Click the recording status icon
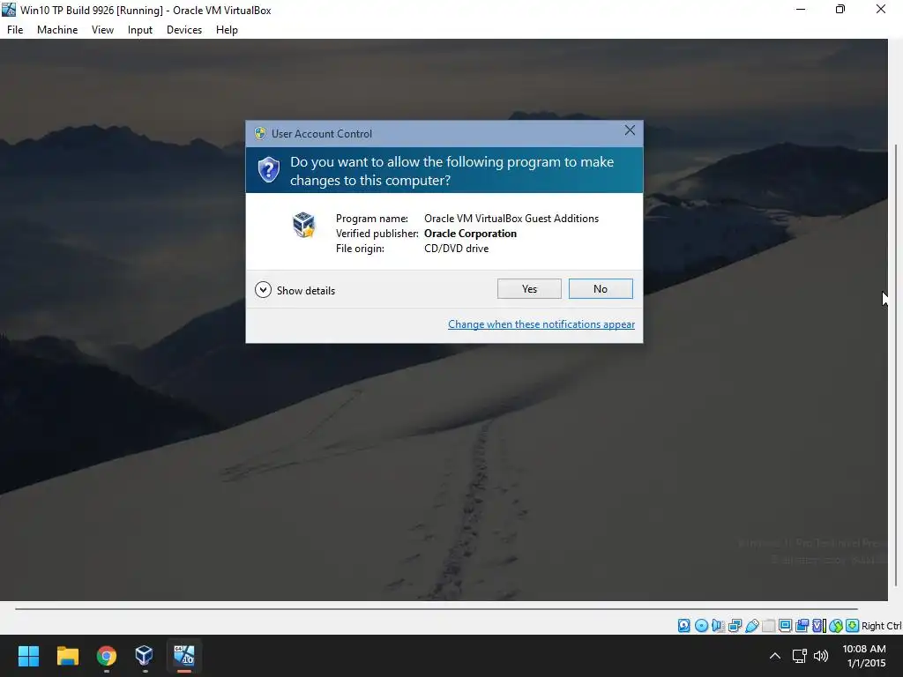 802,626
